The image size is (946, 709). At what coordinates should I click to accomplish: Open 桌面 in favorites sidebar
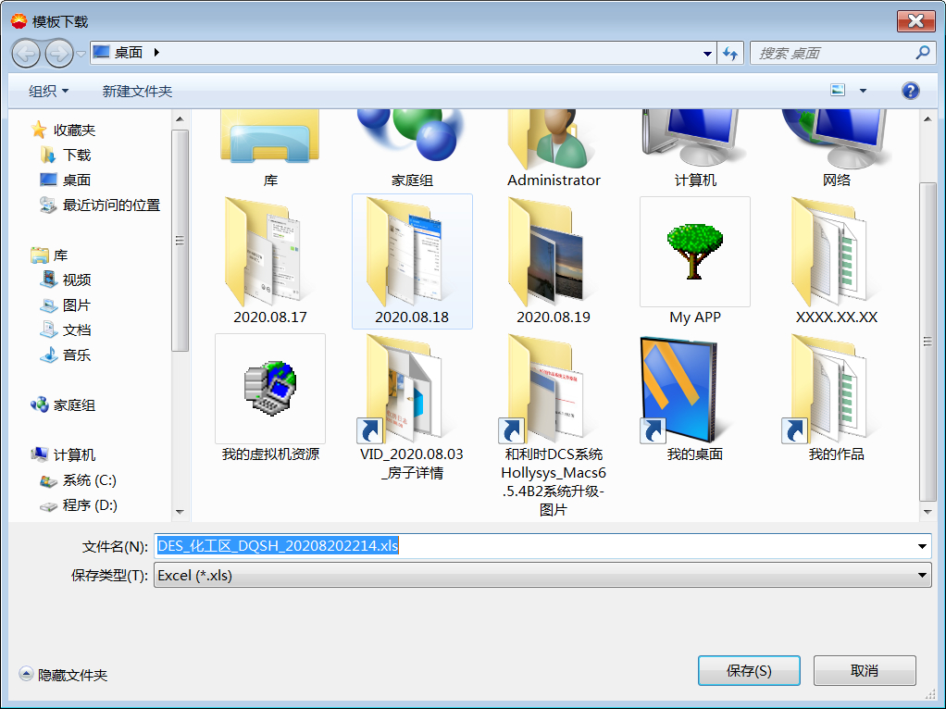(x=66, y=180)
